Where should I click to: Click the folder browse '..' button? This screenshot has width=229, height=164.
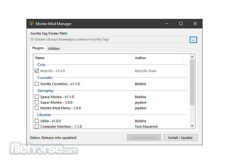[193, 40]
